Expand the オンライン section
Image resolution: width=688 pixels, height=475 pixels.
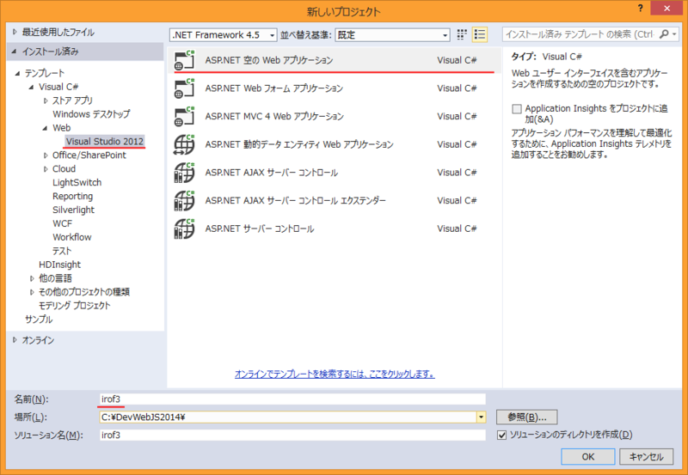pyautogui.click(x=15, y=340)
